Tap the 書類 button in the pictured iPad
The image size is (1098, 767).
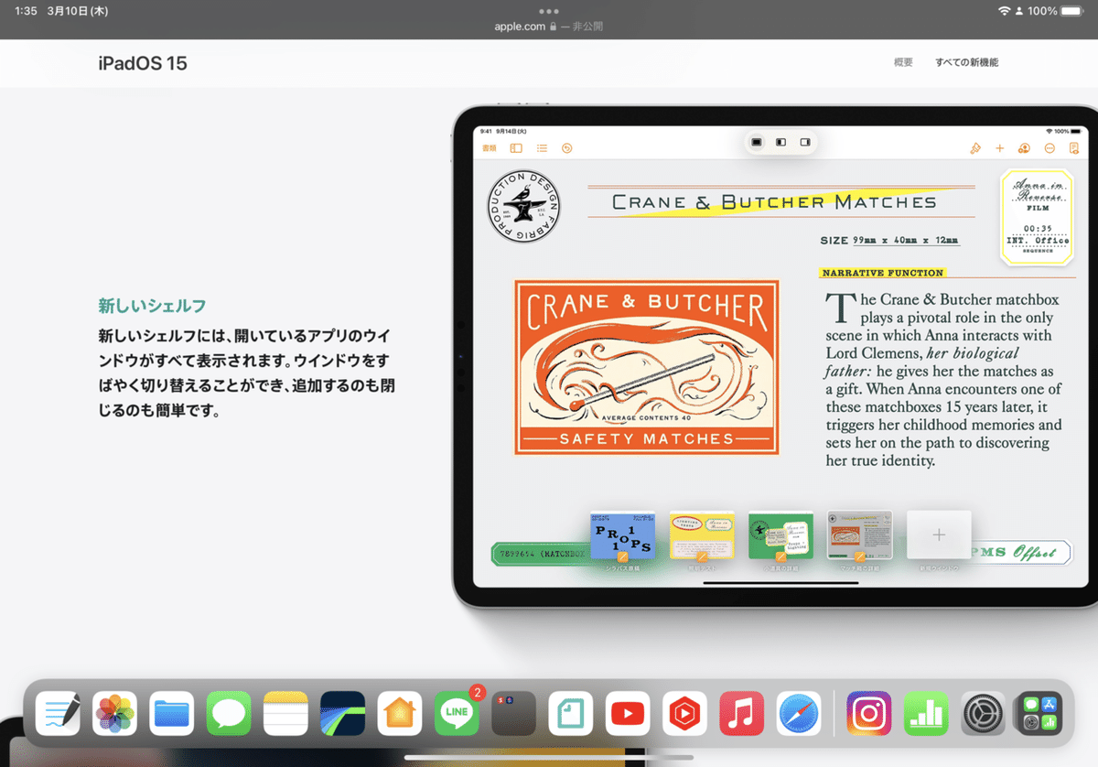click(x=490, y=148)
